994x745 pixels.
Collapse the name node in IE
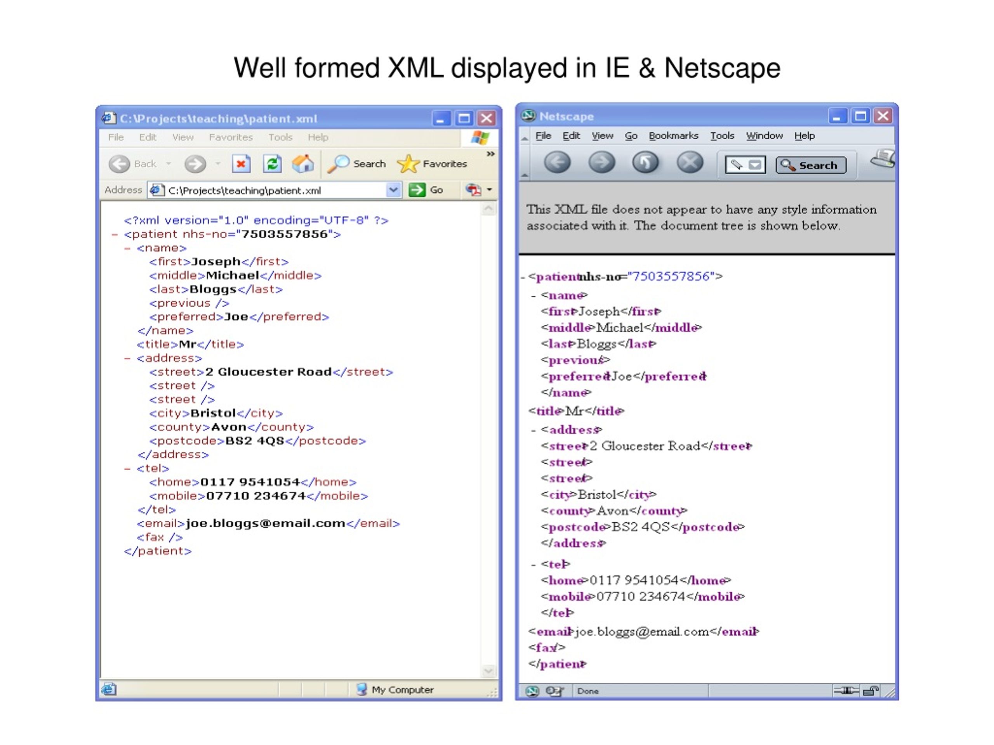(128, 248)
